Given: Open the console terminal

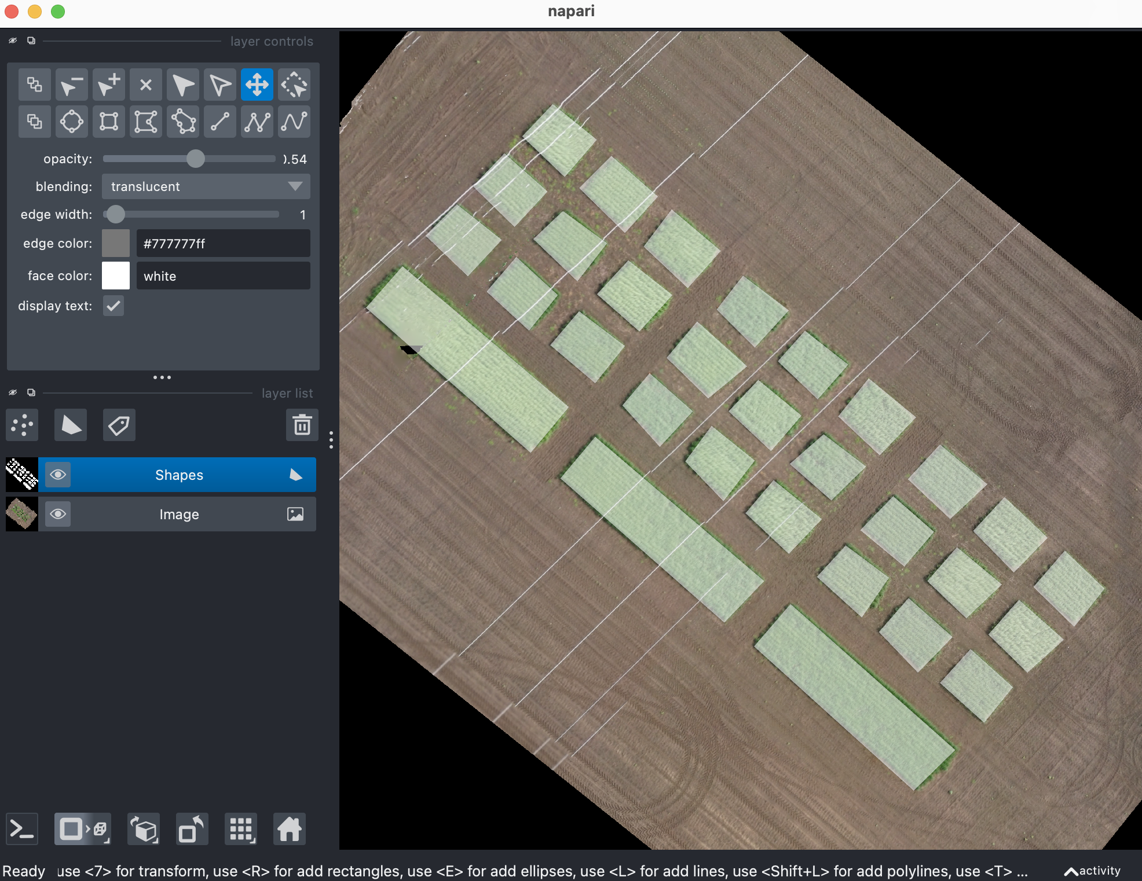Looking at the screenshot, I should 22,829.
